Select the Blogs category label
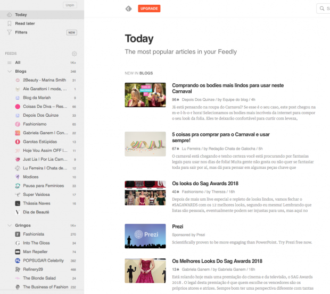Screen dimensions: 330x294 coord(21,71)
